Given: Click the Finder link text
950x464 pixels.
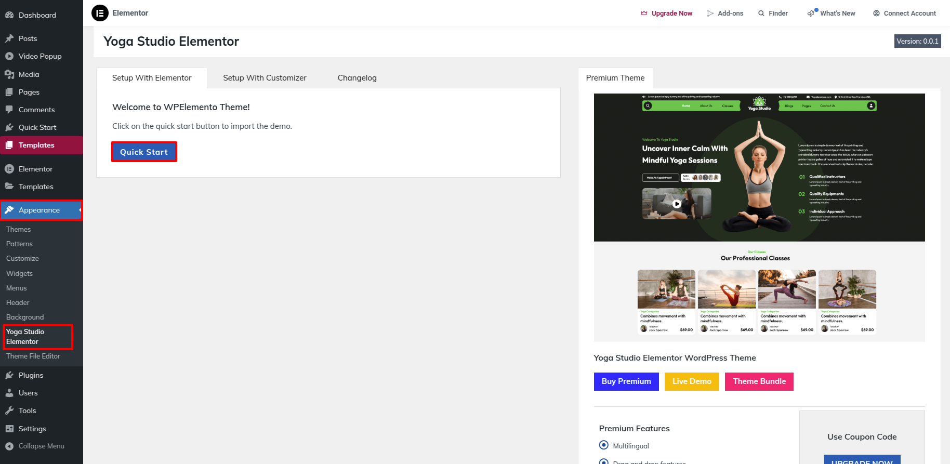Looking at the screenshot, I should coord(778,14).
